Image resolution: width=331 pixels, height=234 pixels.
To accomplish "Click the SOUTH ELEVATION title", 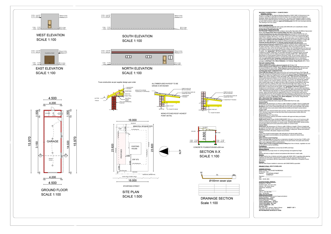I will (x=137, y=36).
